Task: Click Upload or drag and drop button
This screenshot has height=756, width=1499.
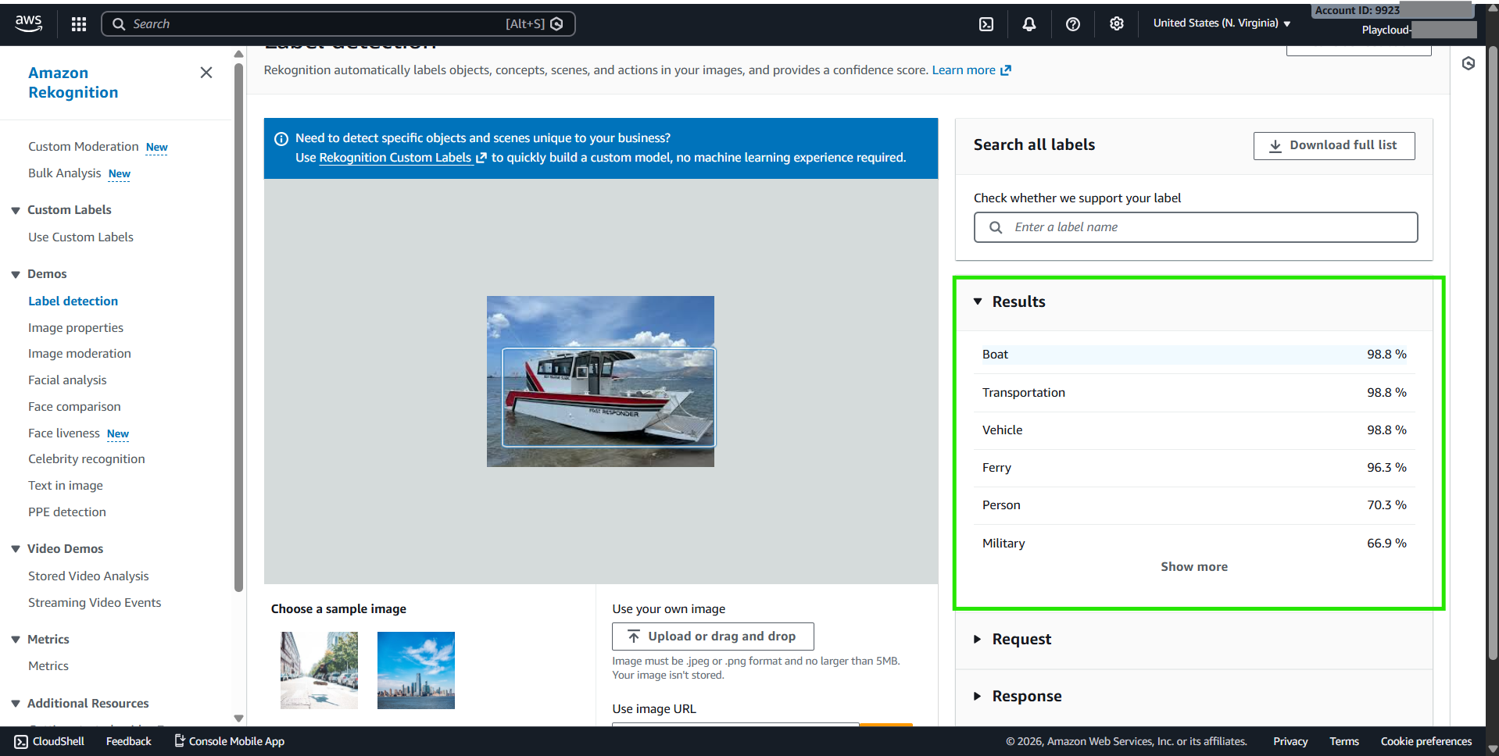Action: (x=712, y=637)
